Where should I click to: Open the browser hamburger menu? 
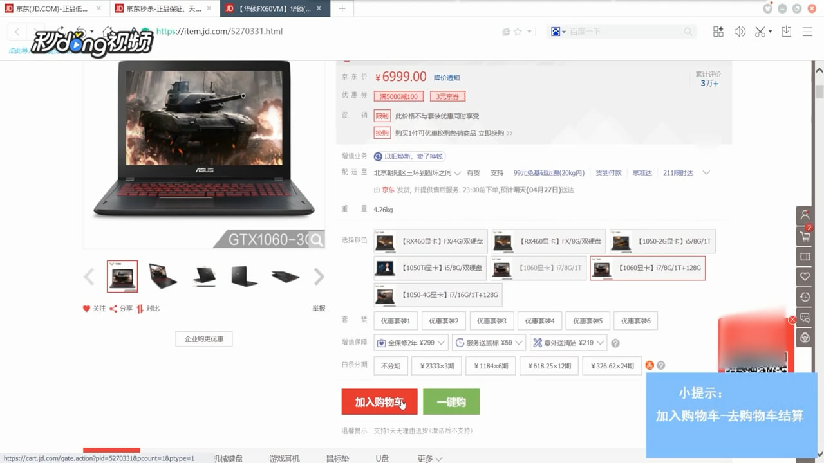[807, 31]
